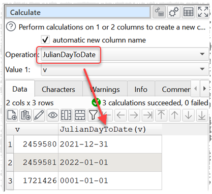
Task: Click the cell containing 2459580
Action: 36,144
